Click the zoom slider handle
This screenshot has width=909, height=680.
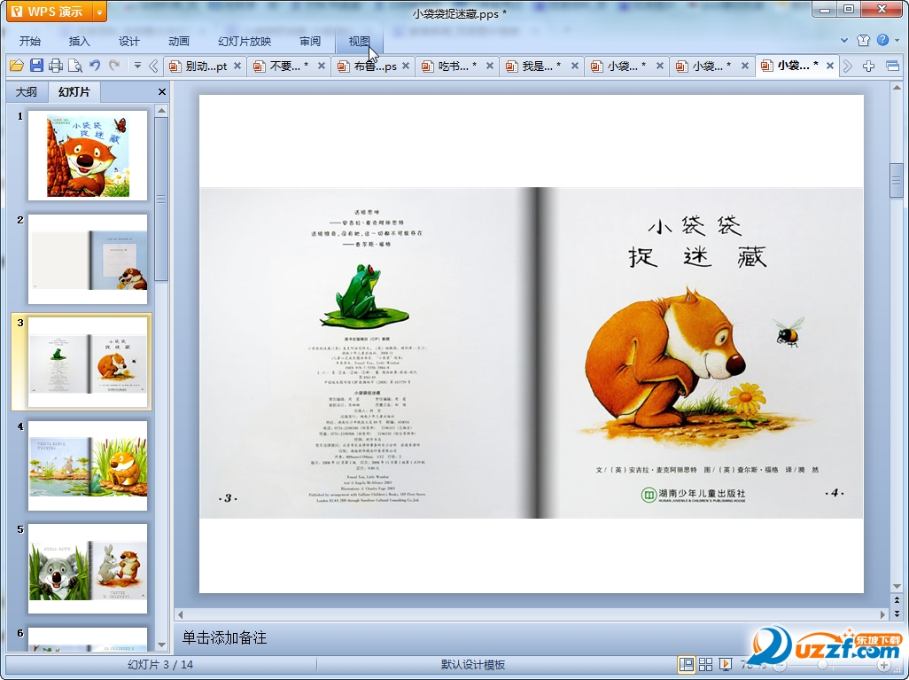click(x=822, y=665)
